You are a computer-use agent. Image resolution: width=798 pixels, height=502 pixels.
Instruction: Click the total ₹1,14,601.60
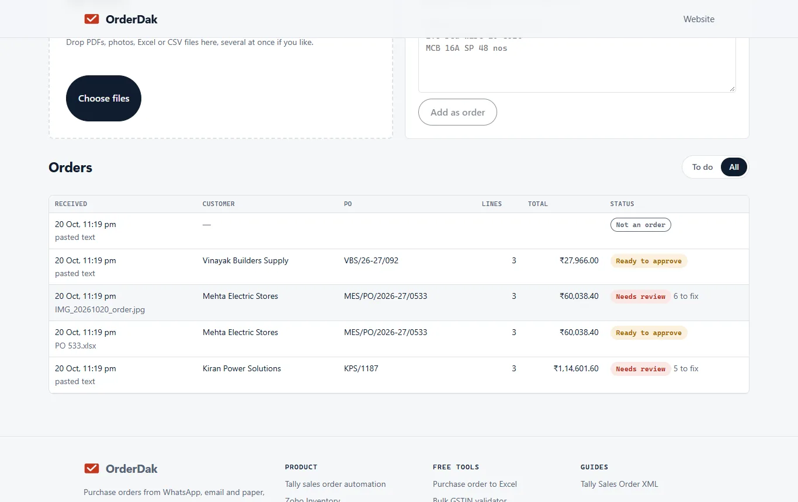pyautogui.click(x=576, y=368)
